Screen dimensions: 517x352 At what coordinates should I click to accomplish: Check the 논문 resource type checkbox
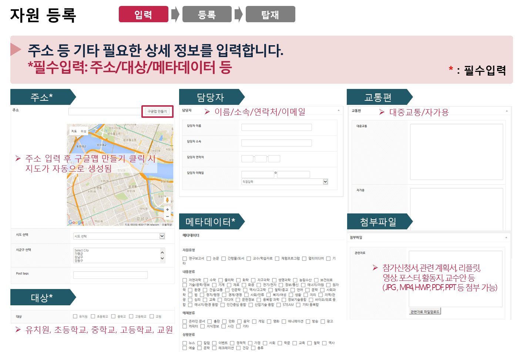coord(209,259)
